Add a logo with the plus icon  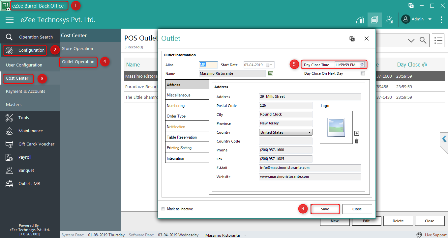tap(357, 133)
